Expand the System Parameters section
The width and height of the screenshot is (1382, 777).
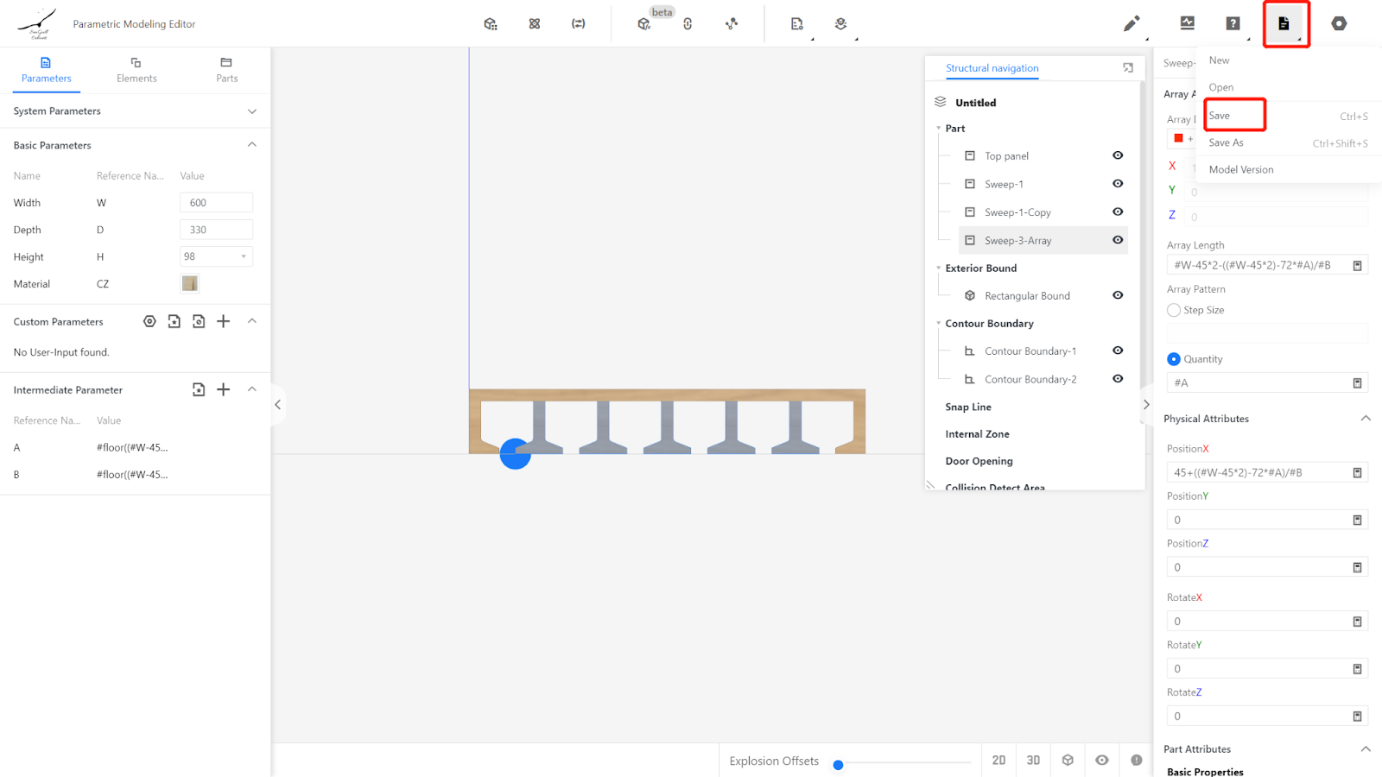coord(252,111)
